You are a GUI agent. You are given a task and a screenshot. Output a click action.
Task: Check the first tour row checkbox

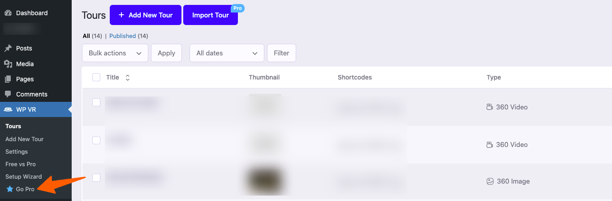(96, 102)
